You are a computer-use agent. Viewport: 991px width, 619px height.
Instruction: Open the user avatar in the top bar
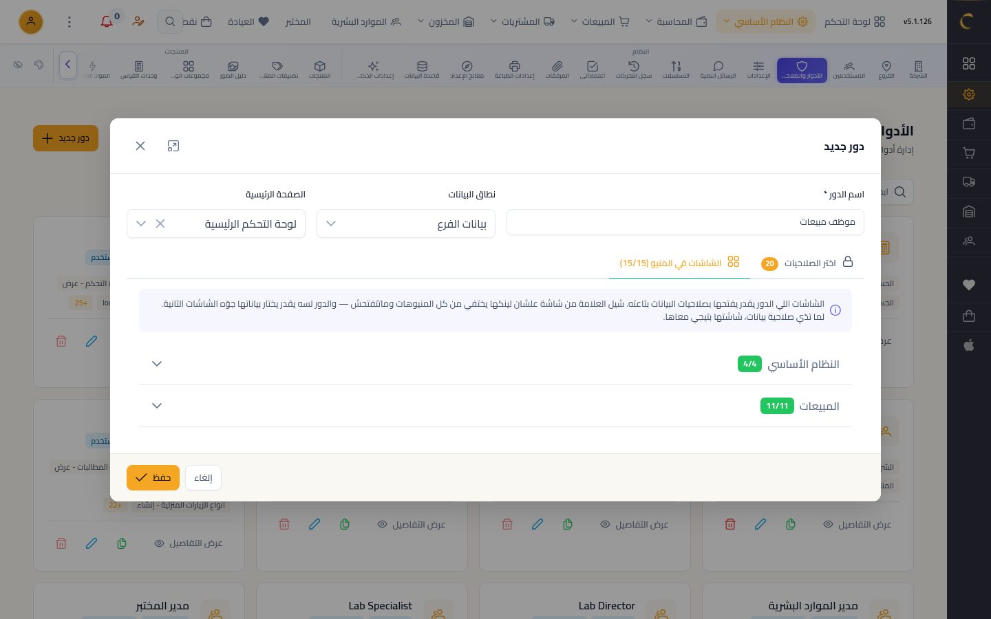coord(31,21)
